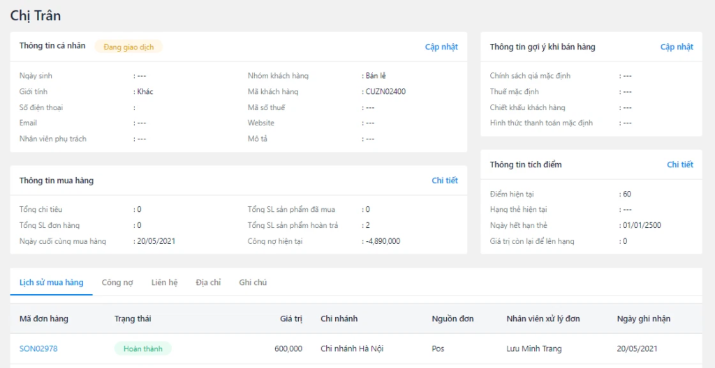Click the Chi nhánh column header
Image resolution: width=715 pixels, height=368 pixels.
(x=339, y=319)
